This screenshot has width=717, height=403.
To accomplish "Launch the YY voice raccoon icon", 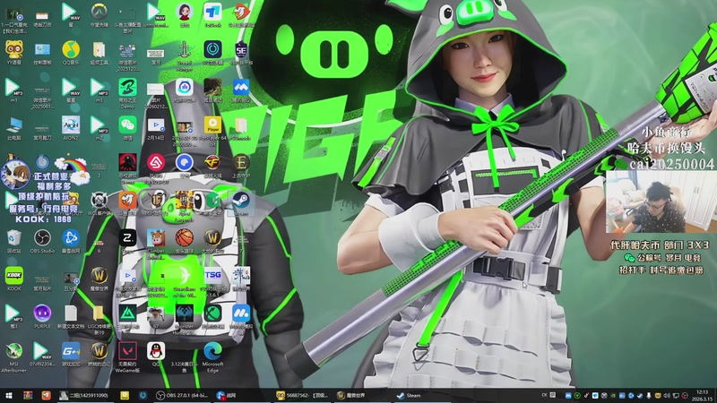I will pos(14,52).
